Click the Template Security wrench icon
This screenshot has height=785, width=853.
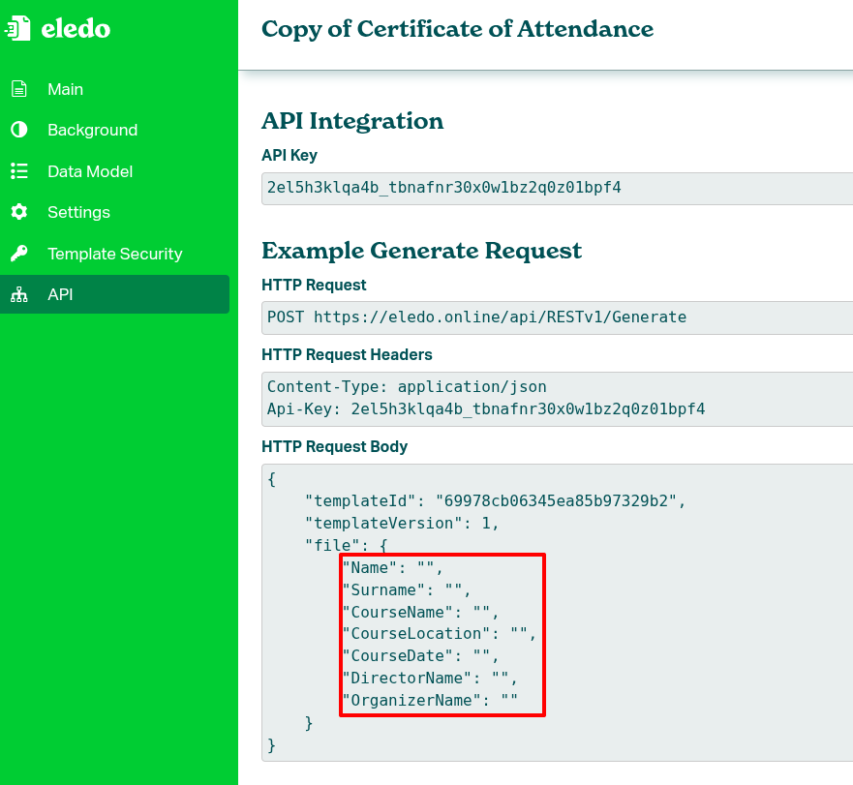tap(19, 254)
